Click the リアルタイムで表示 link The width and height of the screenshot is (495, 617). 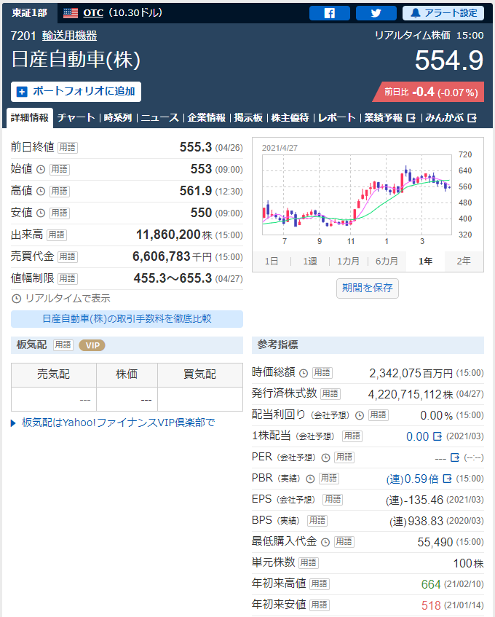coord(61,299)
